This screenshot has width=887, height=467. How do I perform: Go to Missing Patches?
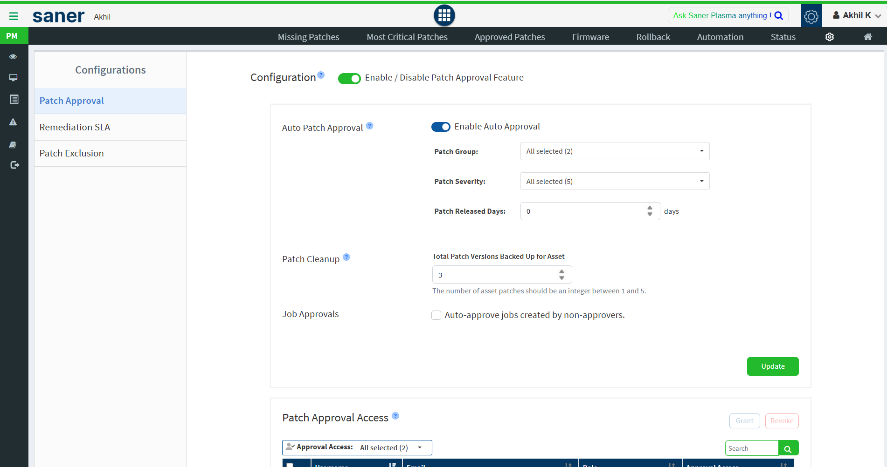tap(309, 37)
